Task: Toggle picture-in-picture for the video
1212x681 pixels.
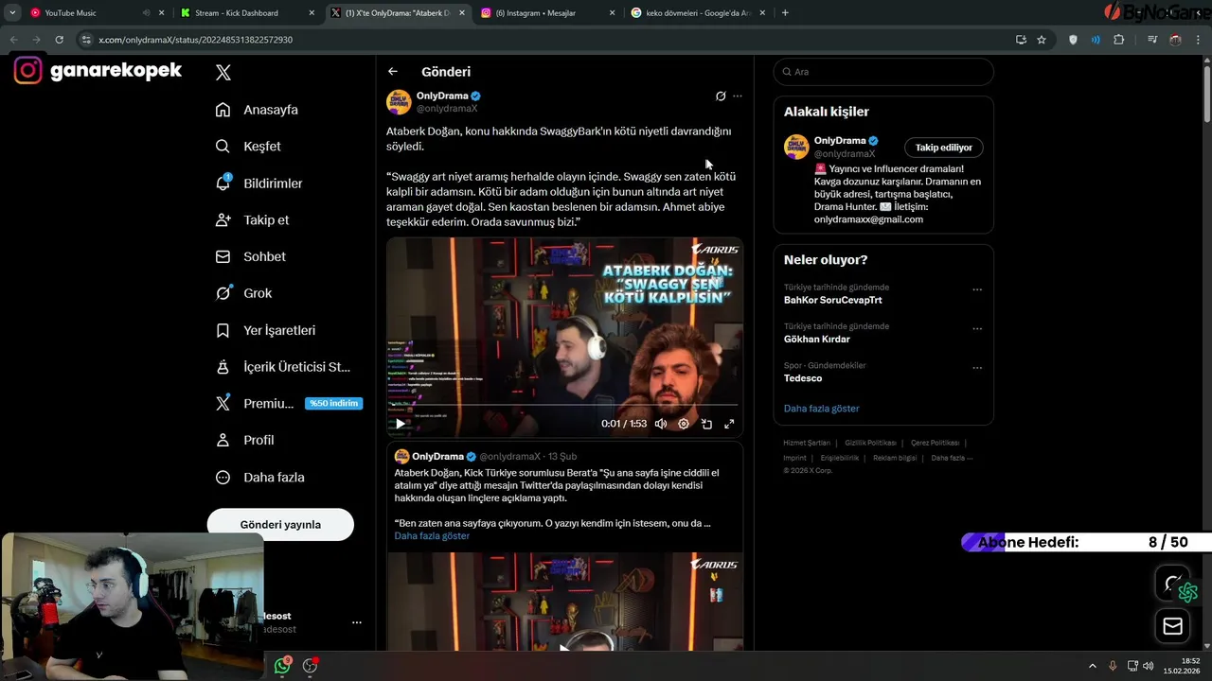Action: tap(706, 424)
